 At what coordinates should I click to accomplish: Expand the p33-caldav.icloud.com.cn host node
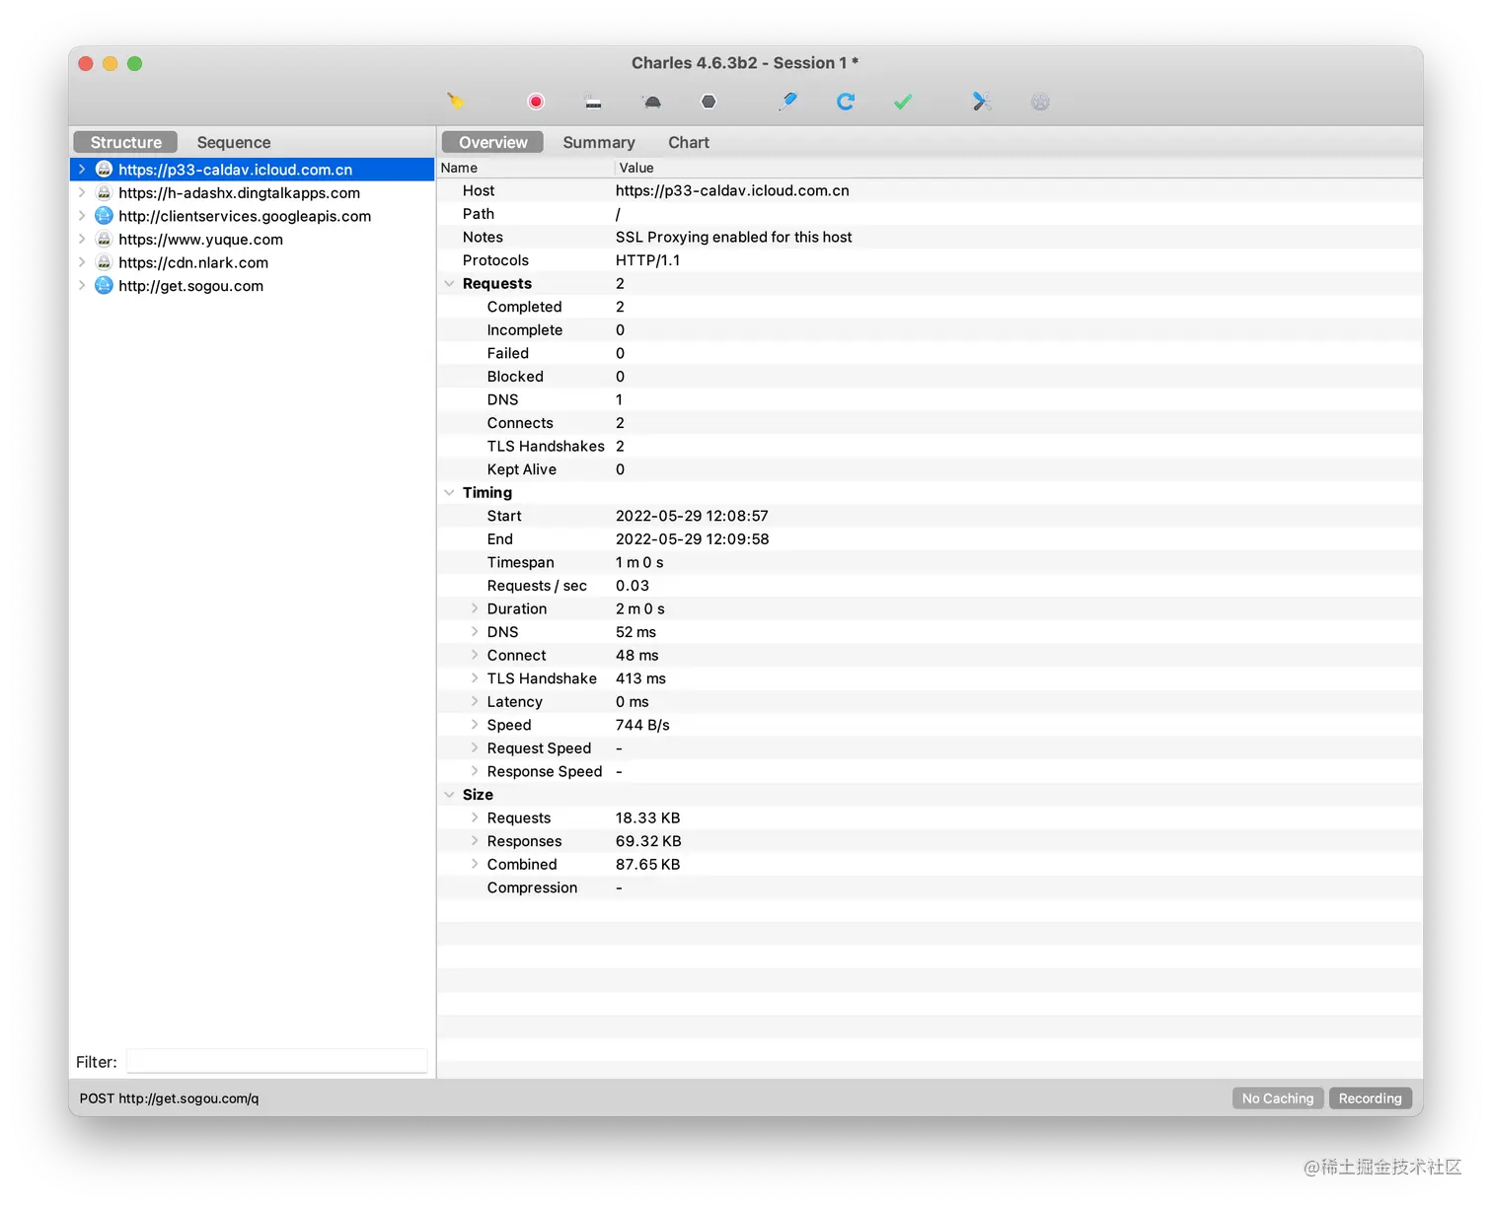pyautogui.click(x=82, y=170)
